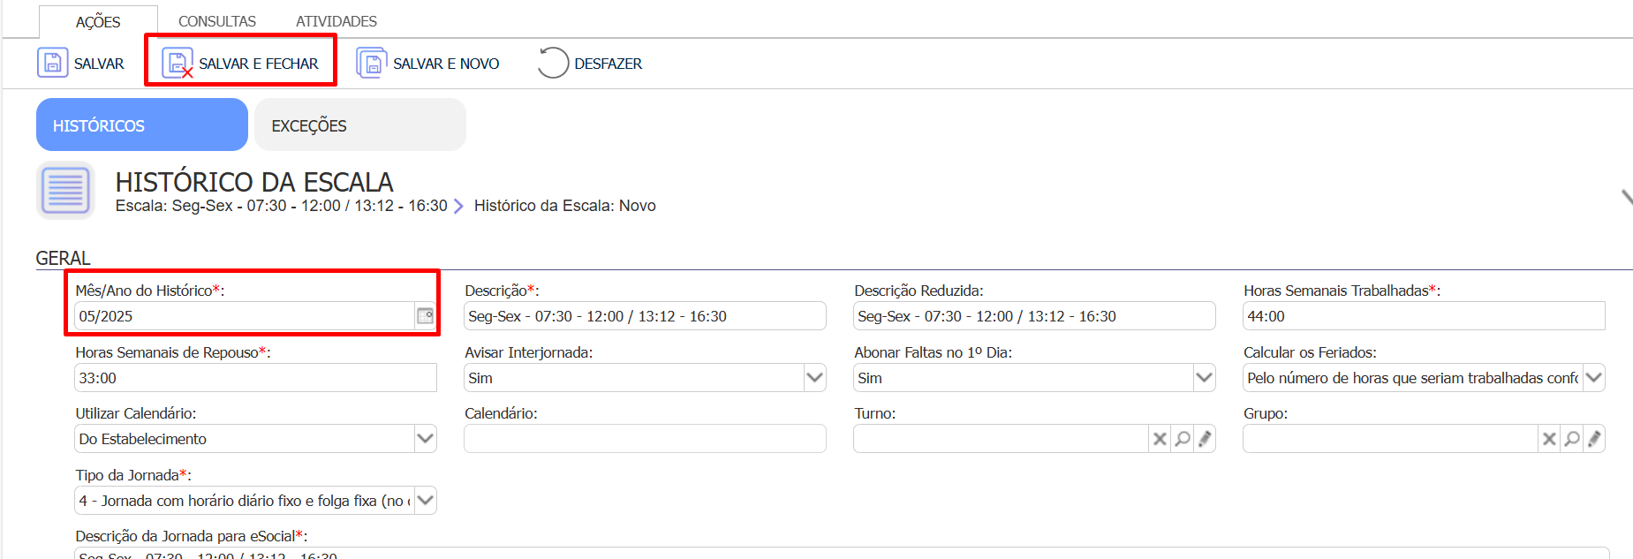Click the Salvar e Novo icon
Screen dimensions: 1633x559
click(372, 64)
